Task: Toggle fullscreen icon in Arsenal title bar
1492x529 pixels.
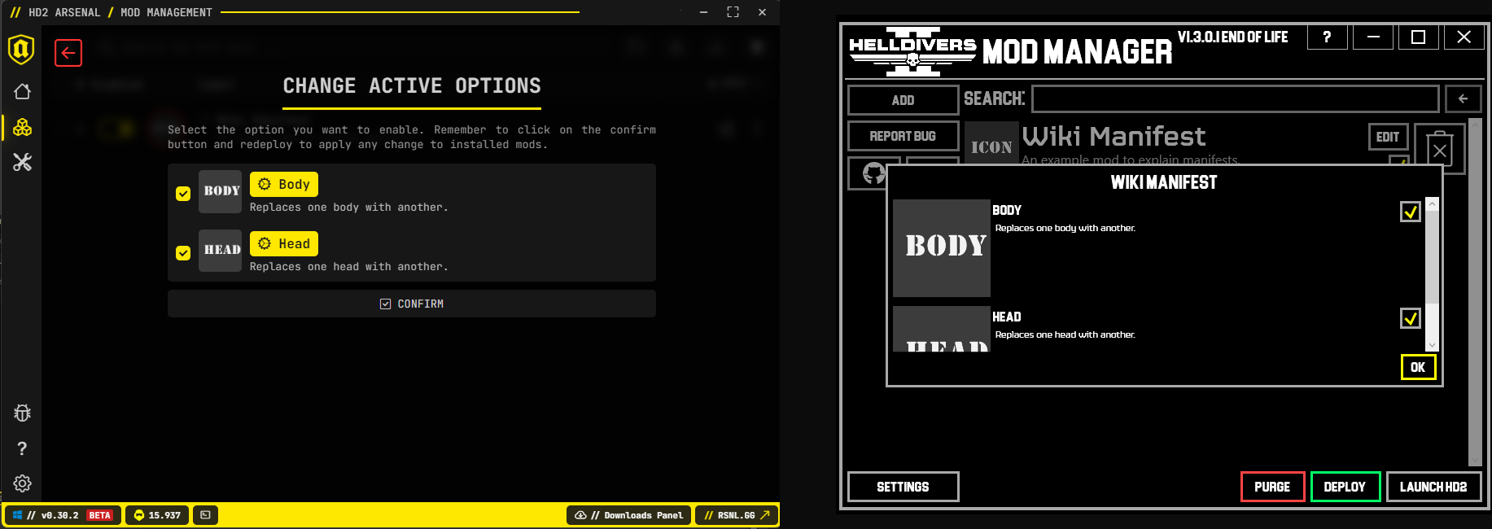Action: 733,12
